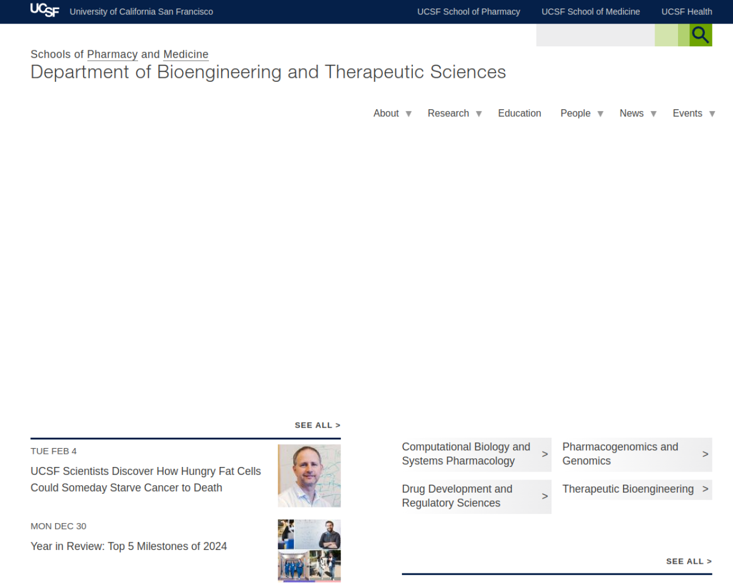The width and height of the screenshot is (733, 586).
Task: Click the UCSF logo in top bar
Action: tap(45, 10)
